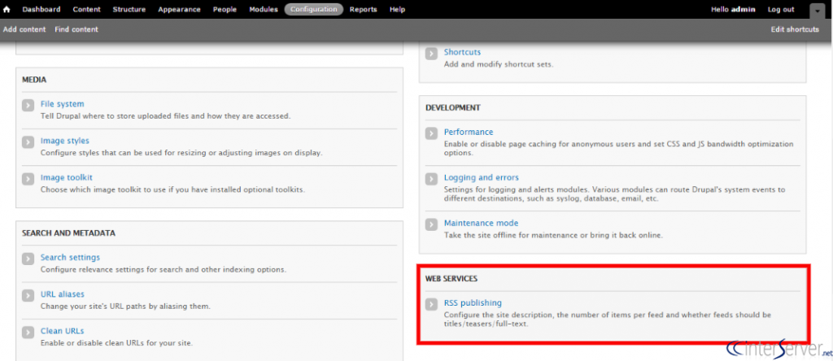
Task: Click arrow icon beside Maintenance mode
Action: pos(431,224)
